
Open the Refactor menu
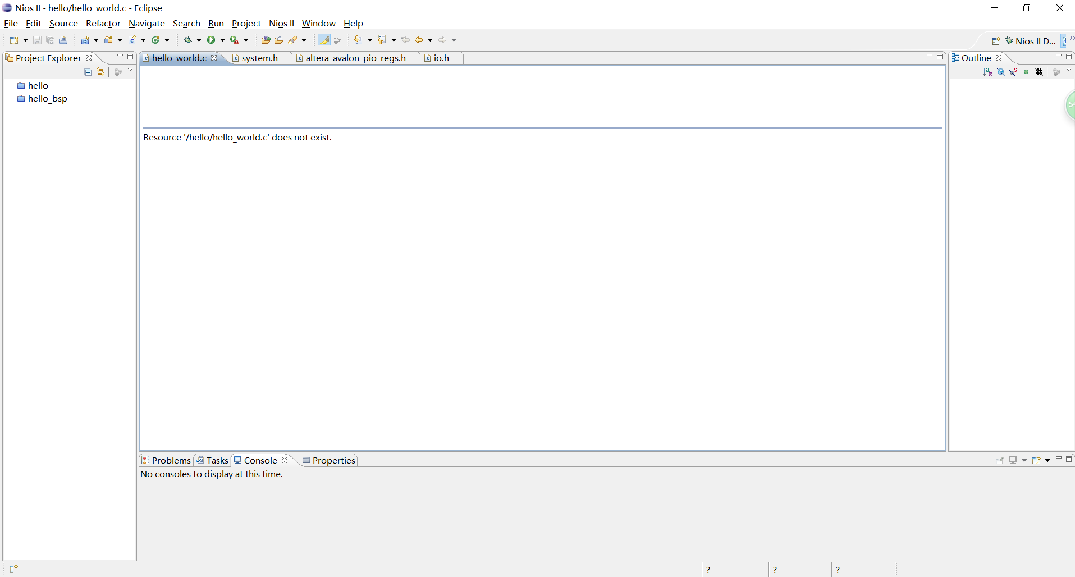[103, 23]
